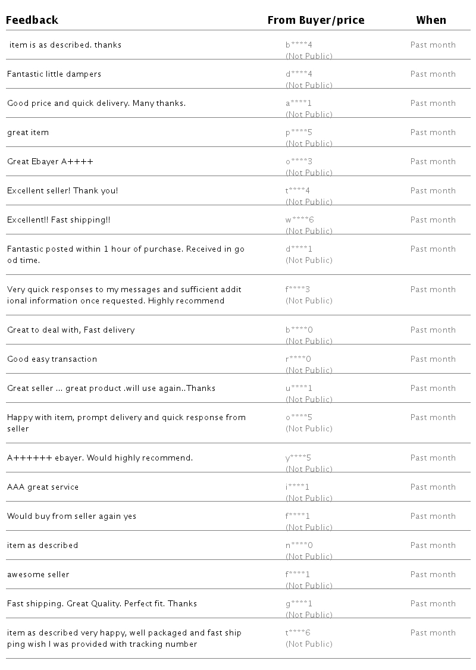Image resolution: width=476 pixels, height=670 pixels.
Task: Click the "Excellent seller! Thank you!" feedback
Action: [62, 191]
